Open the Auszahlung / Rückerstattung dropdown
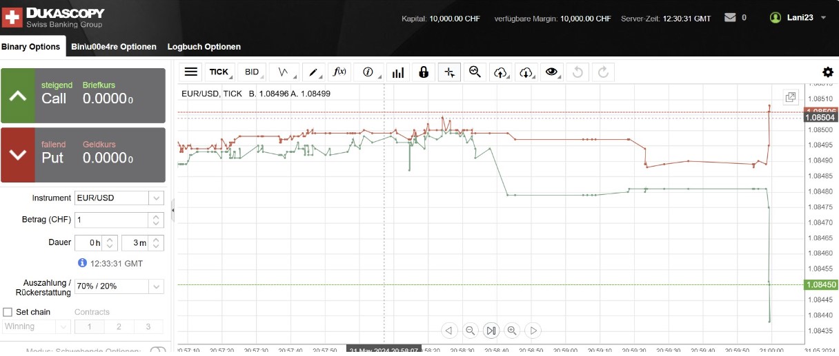839x356 pixels. [x=156, y=286]
